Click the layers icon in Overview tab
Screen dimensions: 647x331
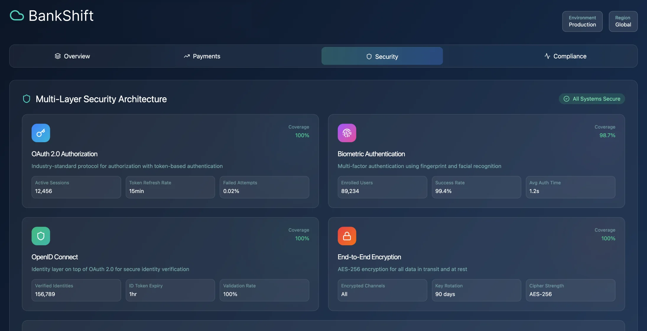[x=58, y=56]
